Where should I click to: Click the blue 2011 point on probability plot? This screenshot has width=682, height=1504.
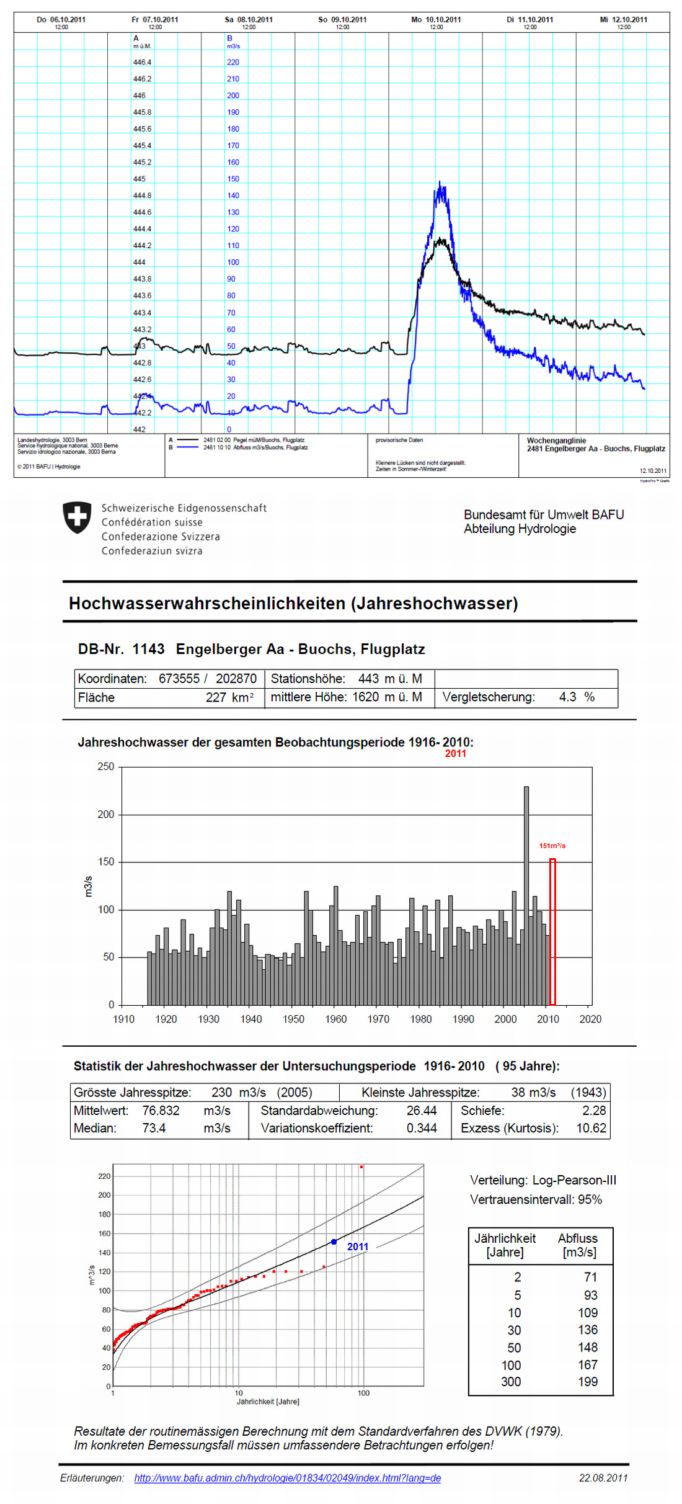334,1242
